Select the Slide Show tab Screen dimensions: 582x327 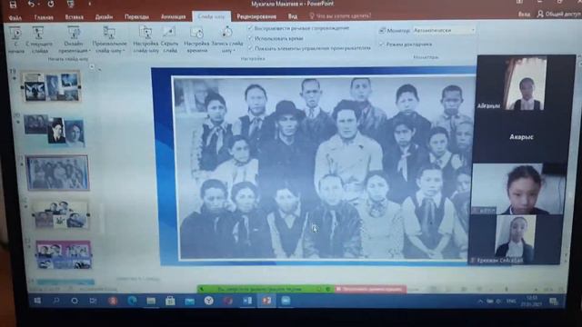pos(211,16)
